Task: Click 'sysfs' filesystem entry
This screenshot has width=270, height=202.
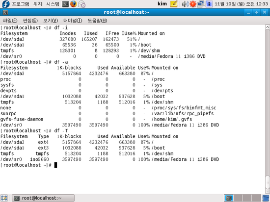Action: (7, 85)
